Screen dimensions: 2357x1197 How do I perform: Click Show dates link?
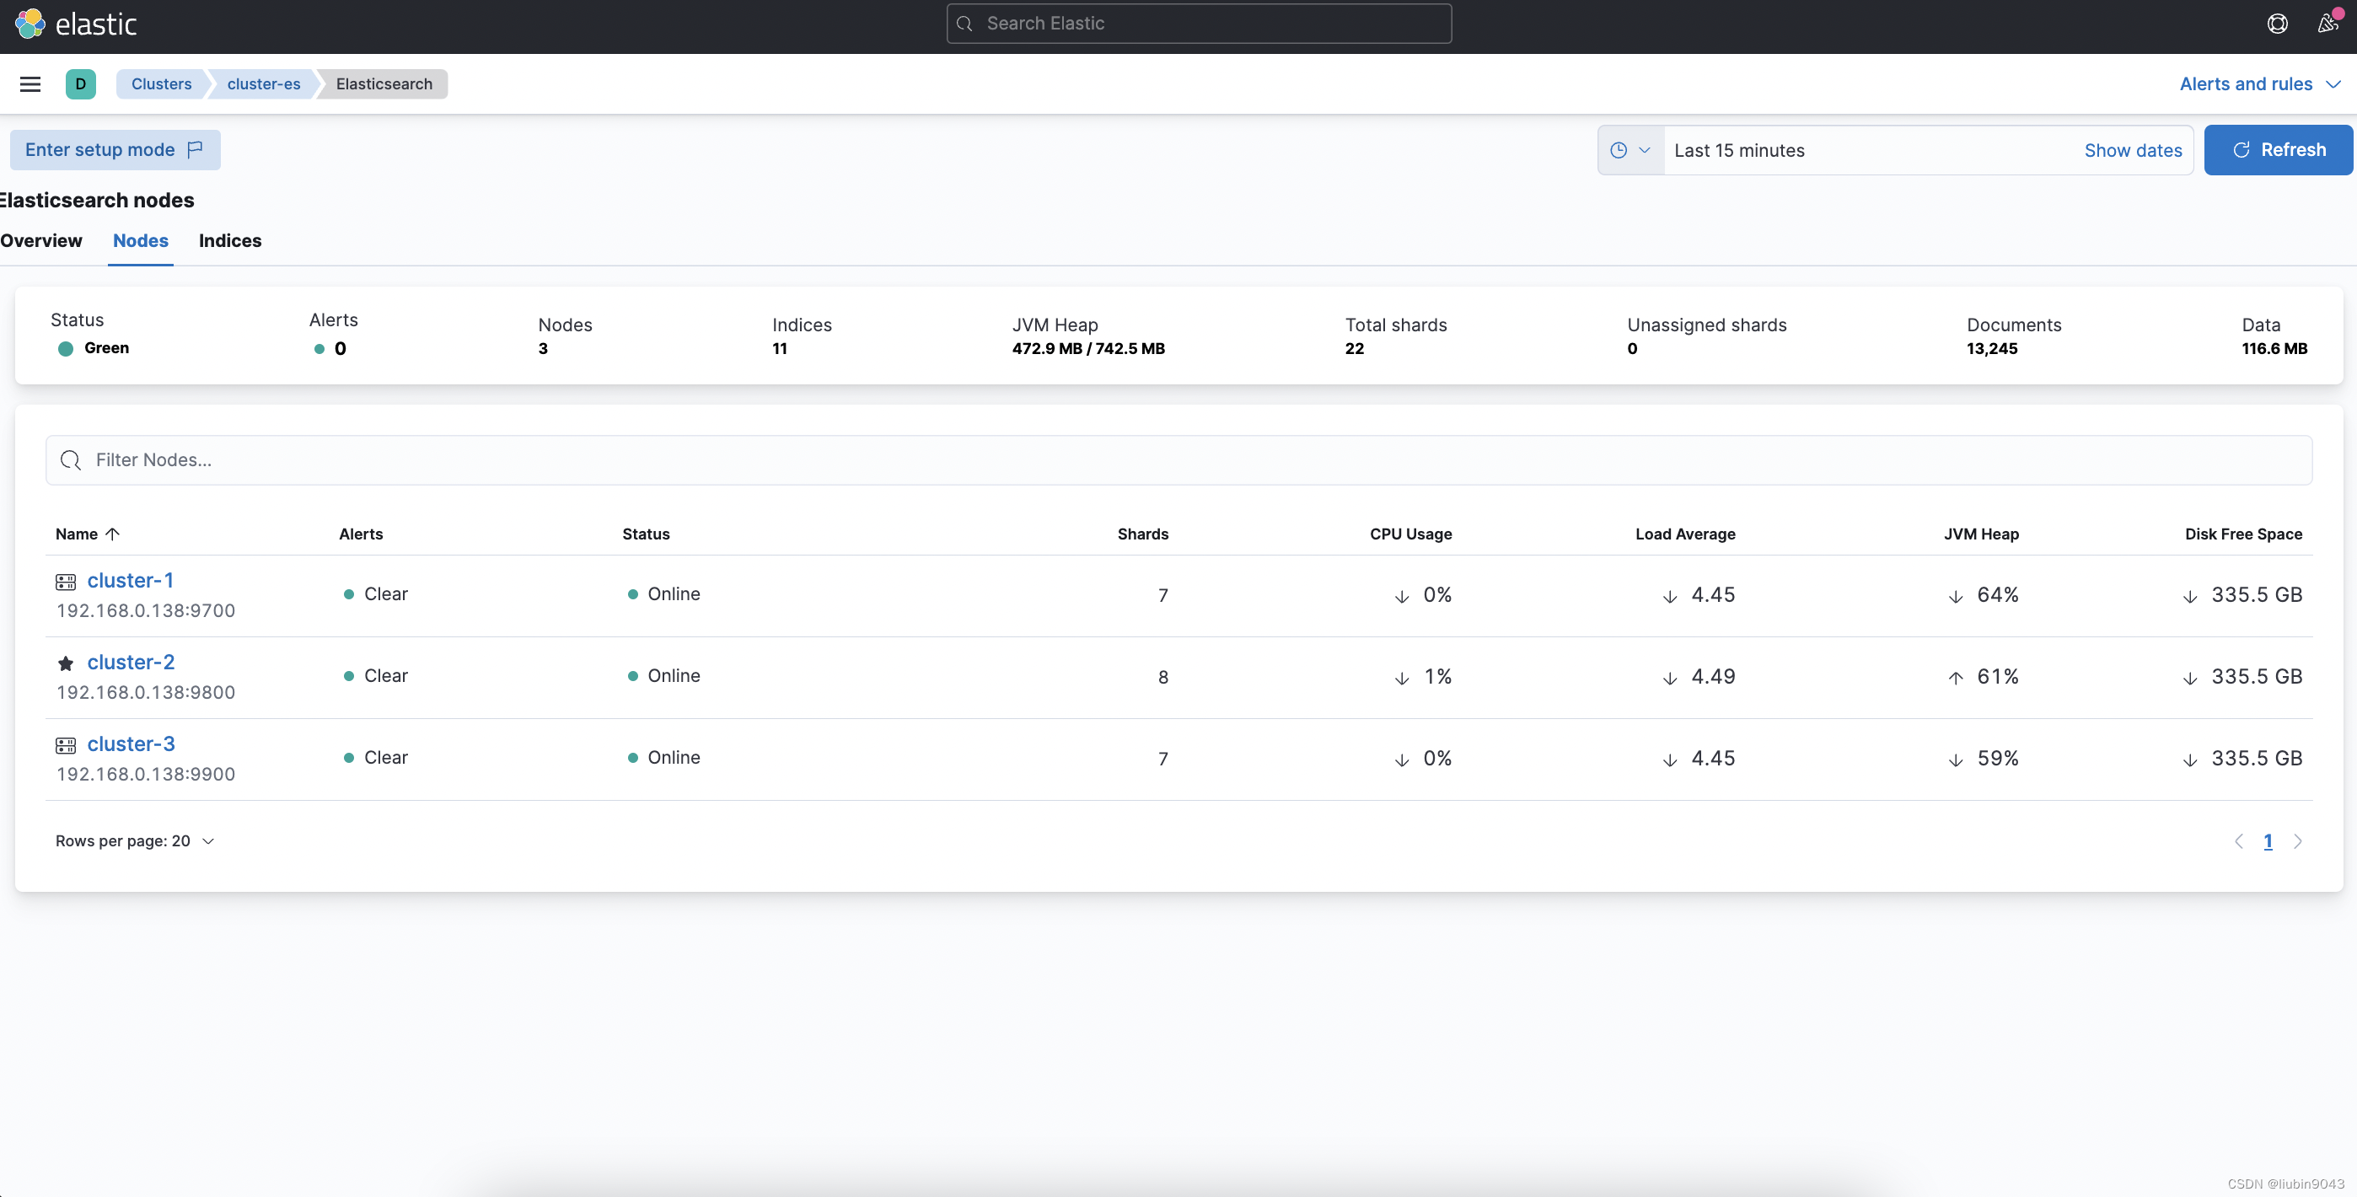[2133, 150]
